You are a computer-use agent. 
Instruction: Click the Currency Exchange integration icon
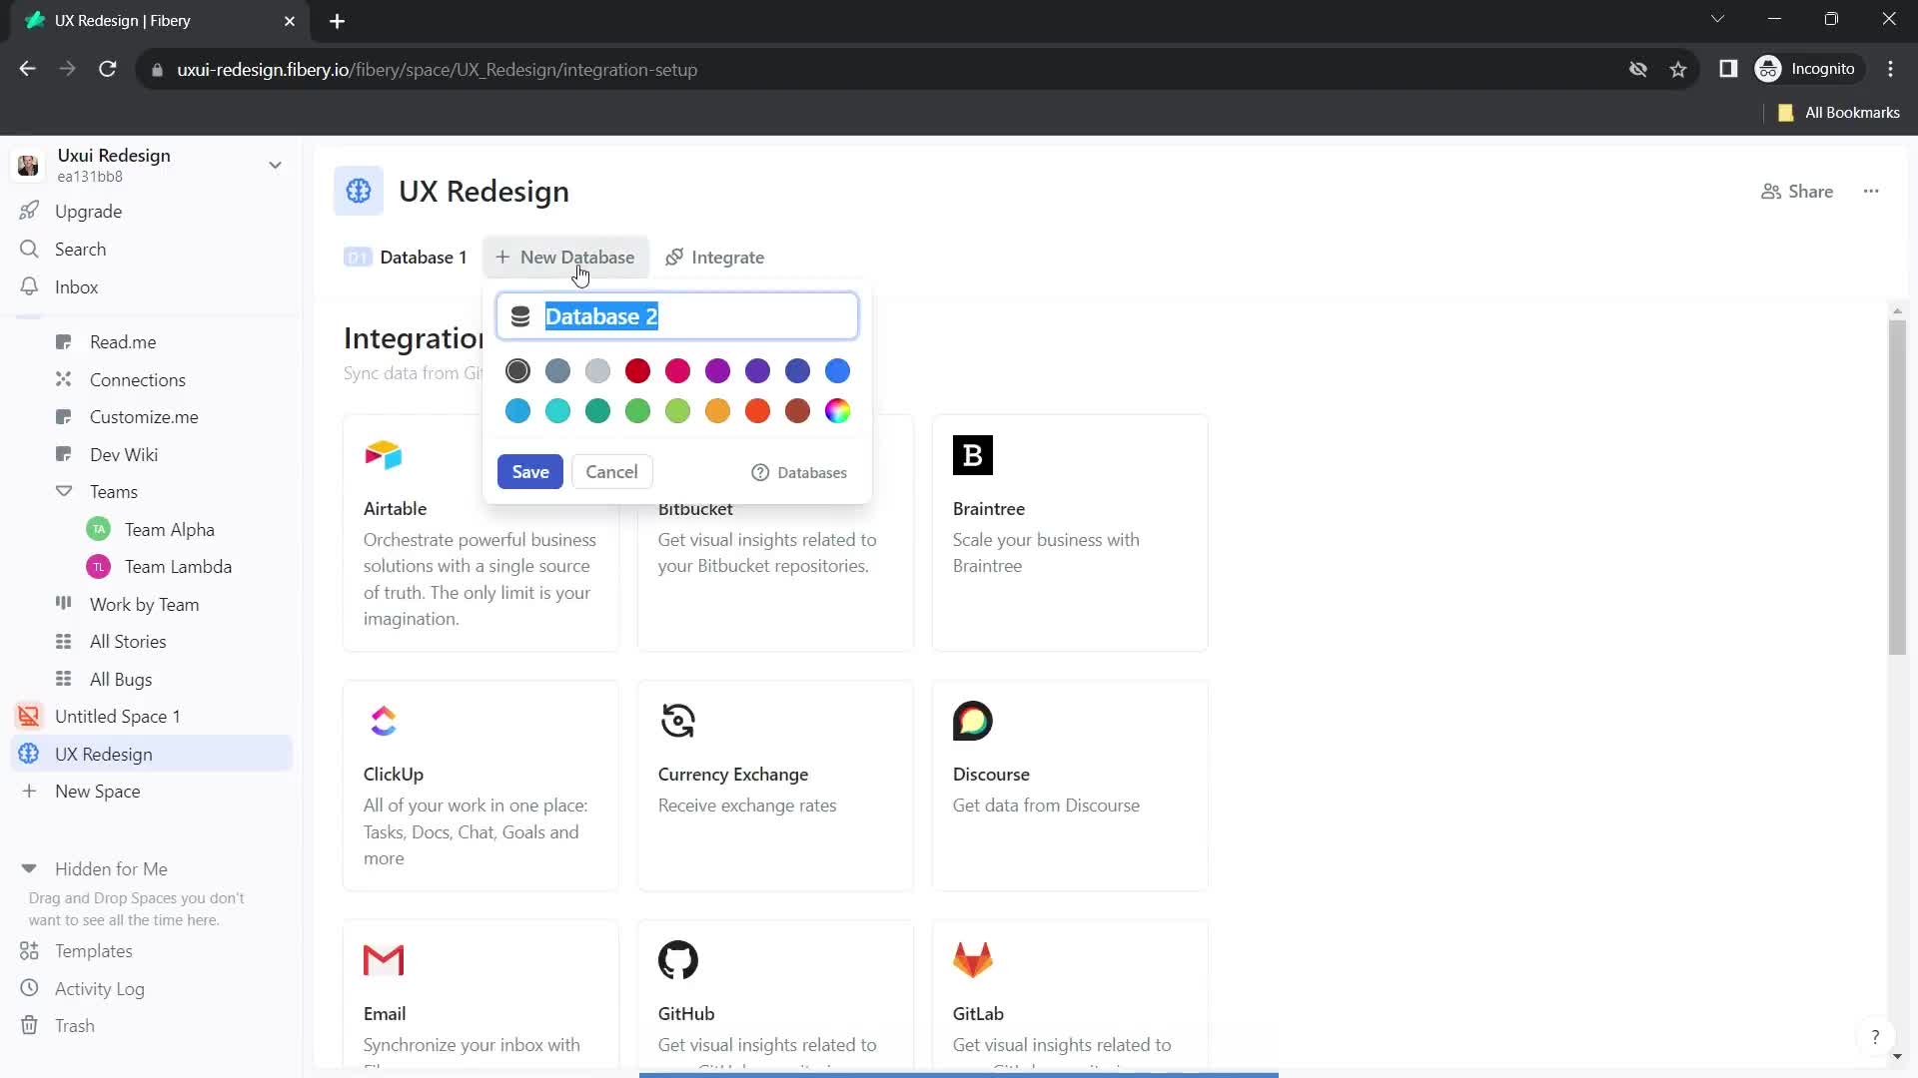678,720
